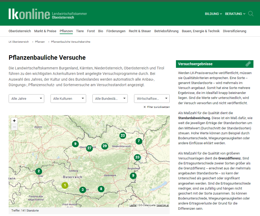This screenshot has width=260, height=216.
Task: Open the Alle Bundesländer filter dropdown
Action: (110, 99)
